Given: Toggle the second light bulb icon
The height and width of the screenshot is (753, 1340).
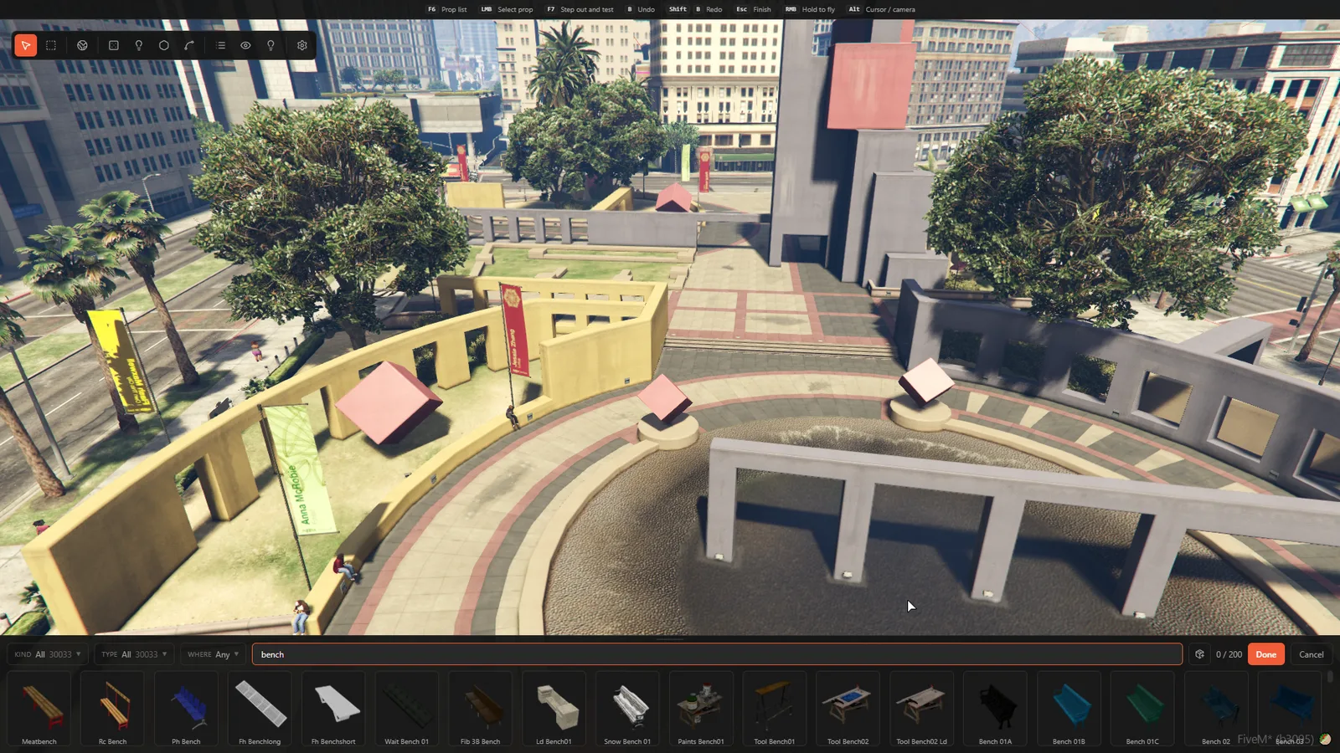Looking at the screenshot, I should pos(271,45).
